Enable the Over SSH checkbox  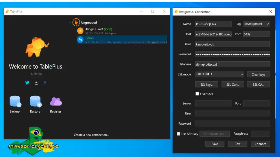point(197,94)
